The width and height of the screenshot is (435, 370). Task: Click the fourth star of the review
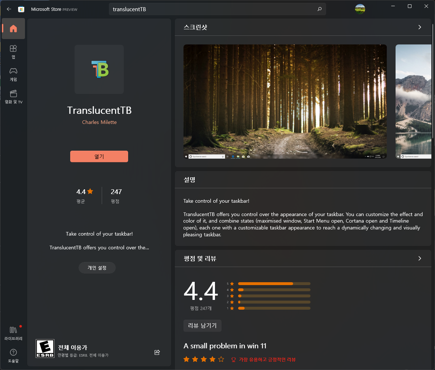pyautogui.click(x=212, y=359)
